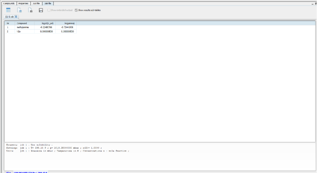Select the methylamine compound cell

click(25, 27)
